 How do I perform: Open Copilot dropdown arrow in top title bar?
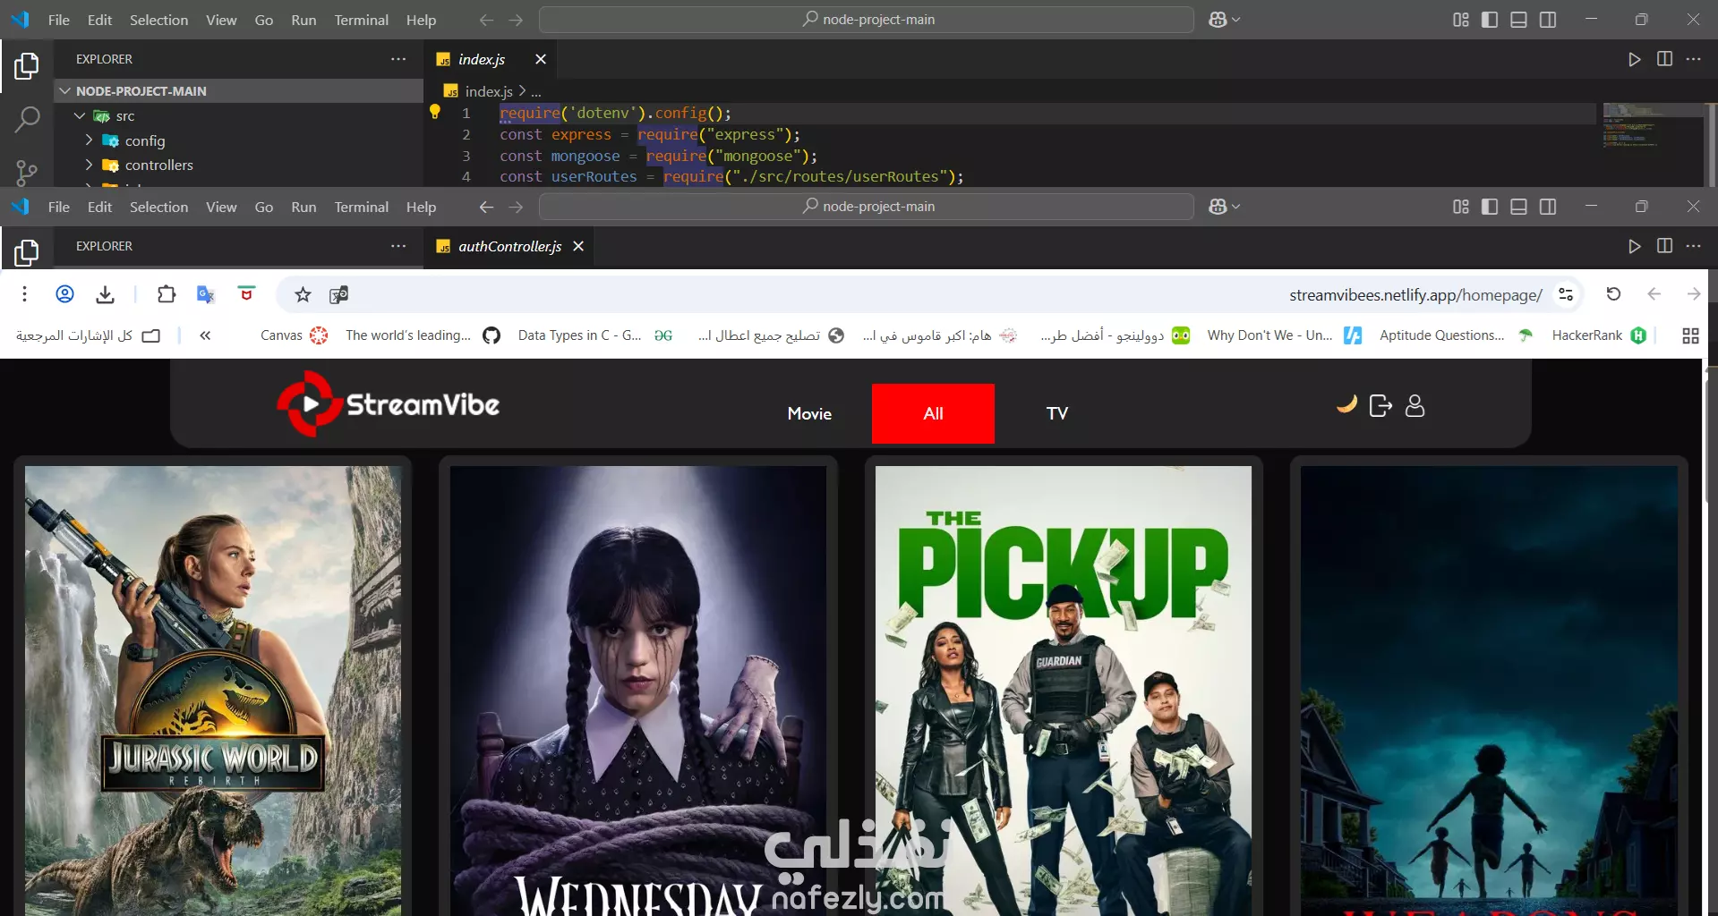[1236, 20]
